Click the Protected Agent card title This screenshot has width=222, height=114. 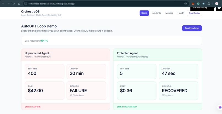point(127,53)
